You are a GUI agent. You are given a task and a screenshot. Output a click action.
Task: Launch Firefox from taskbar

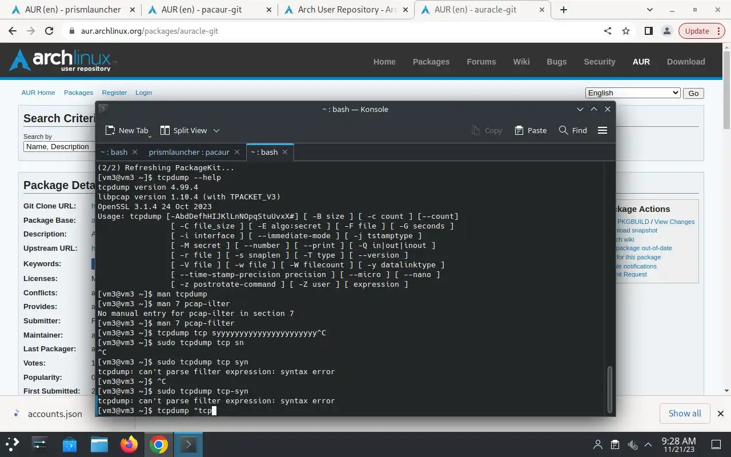(x=129, y=444)
